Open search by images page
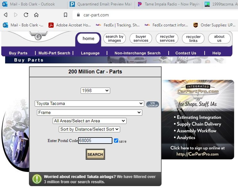 114,38
